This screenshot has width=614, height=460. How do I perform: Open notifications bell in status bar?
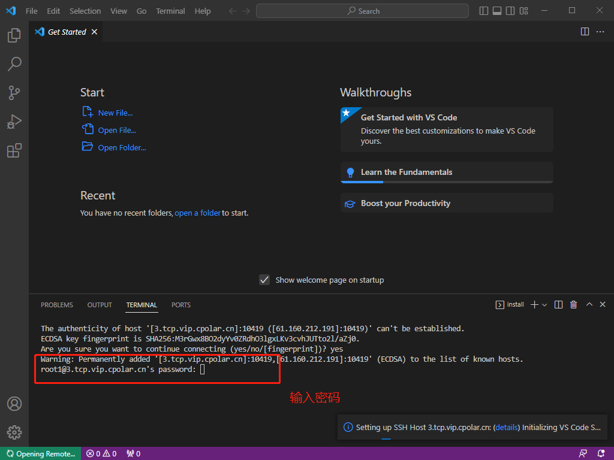click(601, 453)
